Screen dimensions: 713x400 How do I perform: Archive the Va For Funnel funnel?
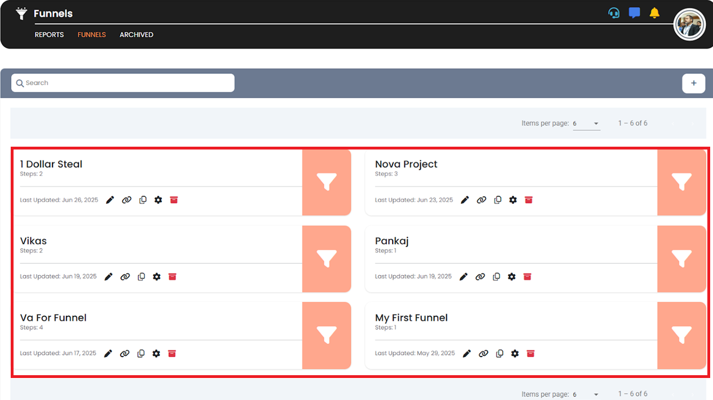pos(173,353)
